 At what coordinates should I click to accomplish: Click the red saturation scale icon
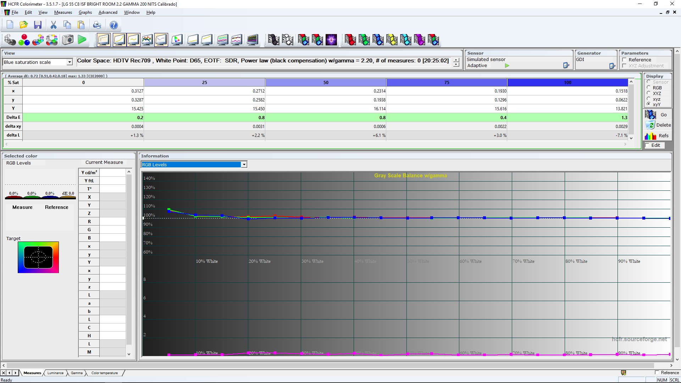coord(350,40)
